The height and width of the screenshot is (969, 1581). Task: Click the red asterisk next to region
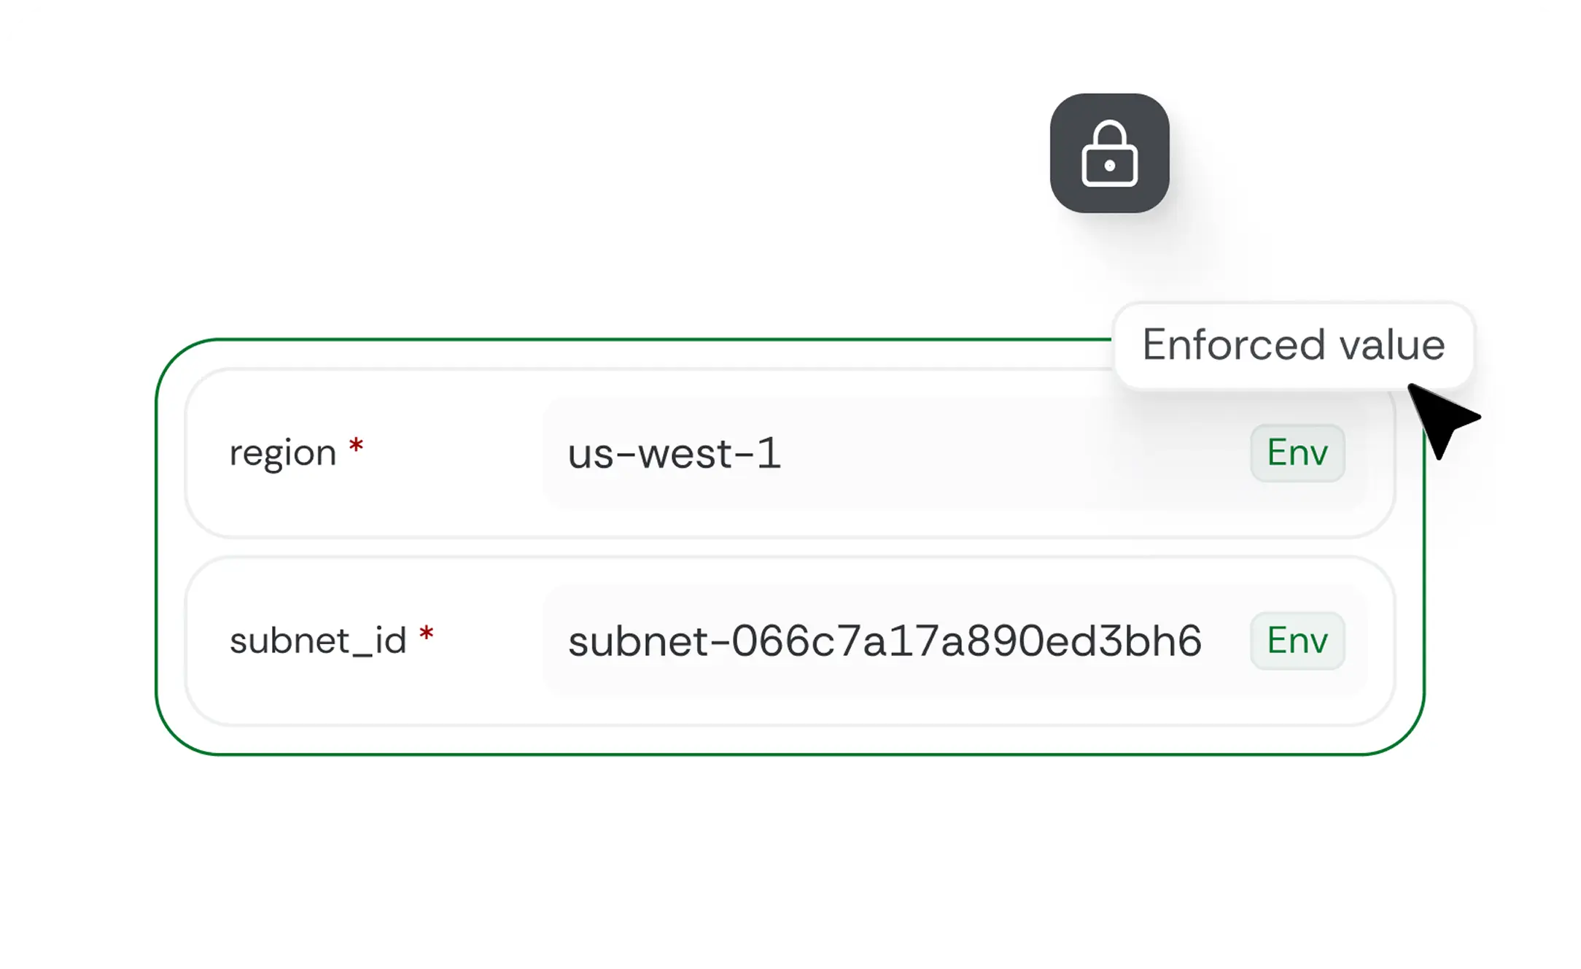click(x=356, y=445)
